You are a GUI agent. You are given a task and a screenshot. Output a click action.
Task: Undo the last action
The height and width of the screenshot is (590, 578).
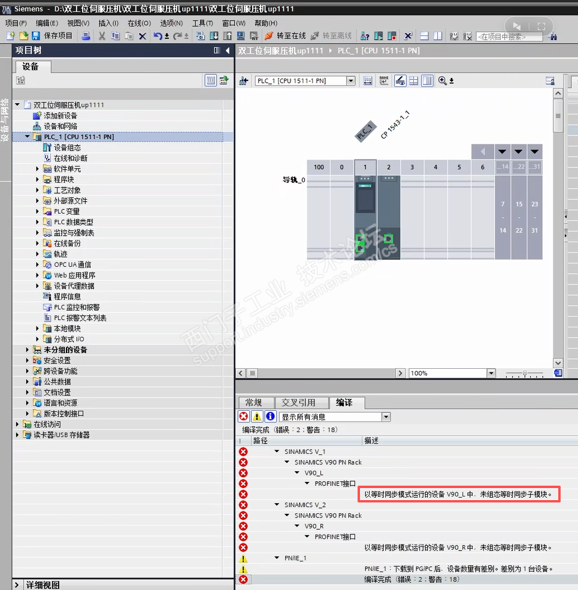click(x=158, y=36)
